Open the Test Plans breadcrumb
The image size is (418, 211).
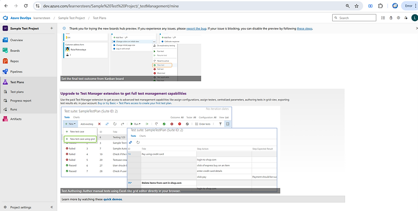pos(99,18)
